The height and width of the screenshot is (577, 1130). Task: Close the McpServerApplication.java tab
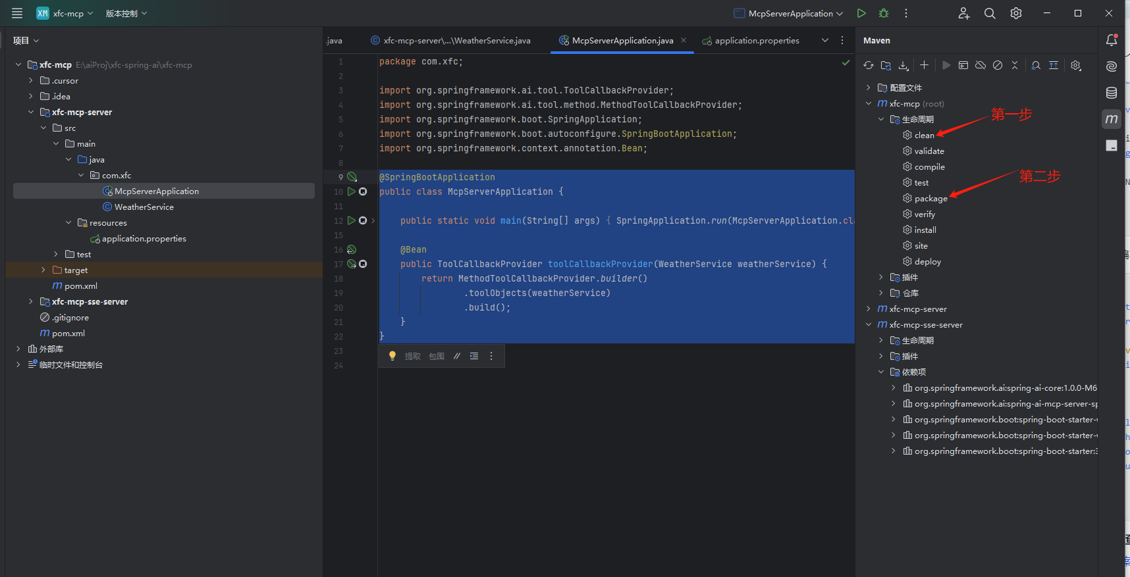(x=684, y=41)
